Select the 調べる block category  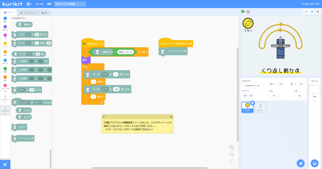click(5, 61)
